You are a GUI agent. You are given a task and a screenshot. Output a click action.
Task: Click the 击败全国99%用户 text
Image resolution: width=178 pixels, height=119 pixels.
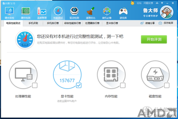click(67, 101)
